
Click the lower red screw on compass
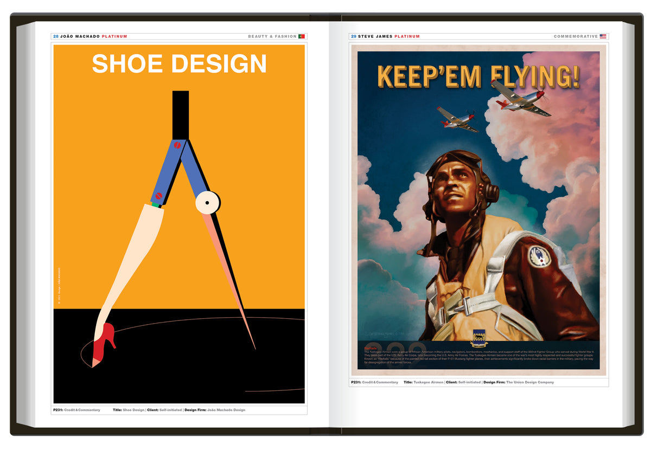click(159, 195)
